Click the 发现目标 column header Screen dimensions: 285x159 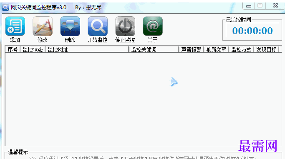click(x=267, y=49)
